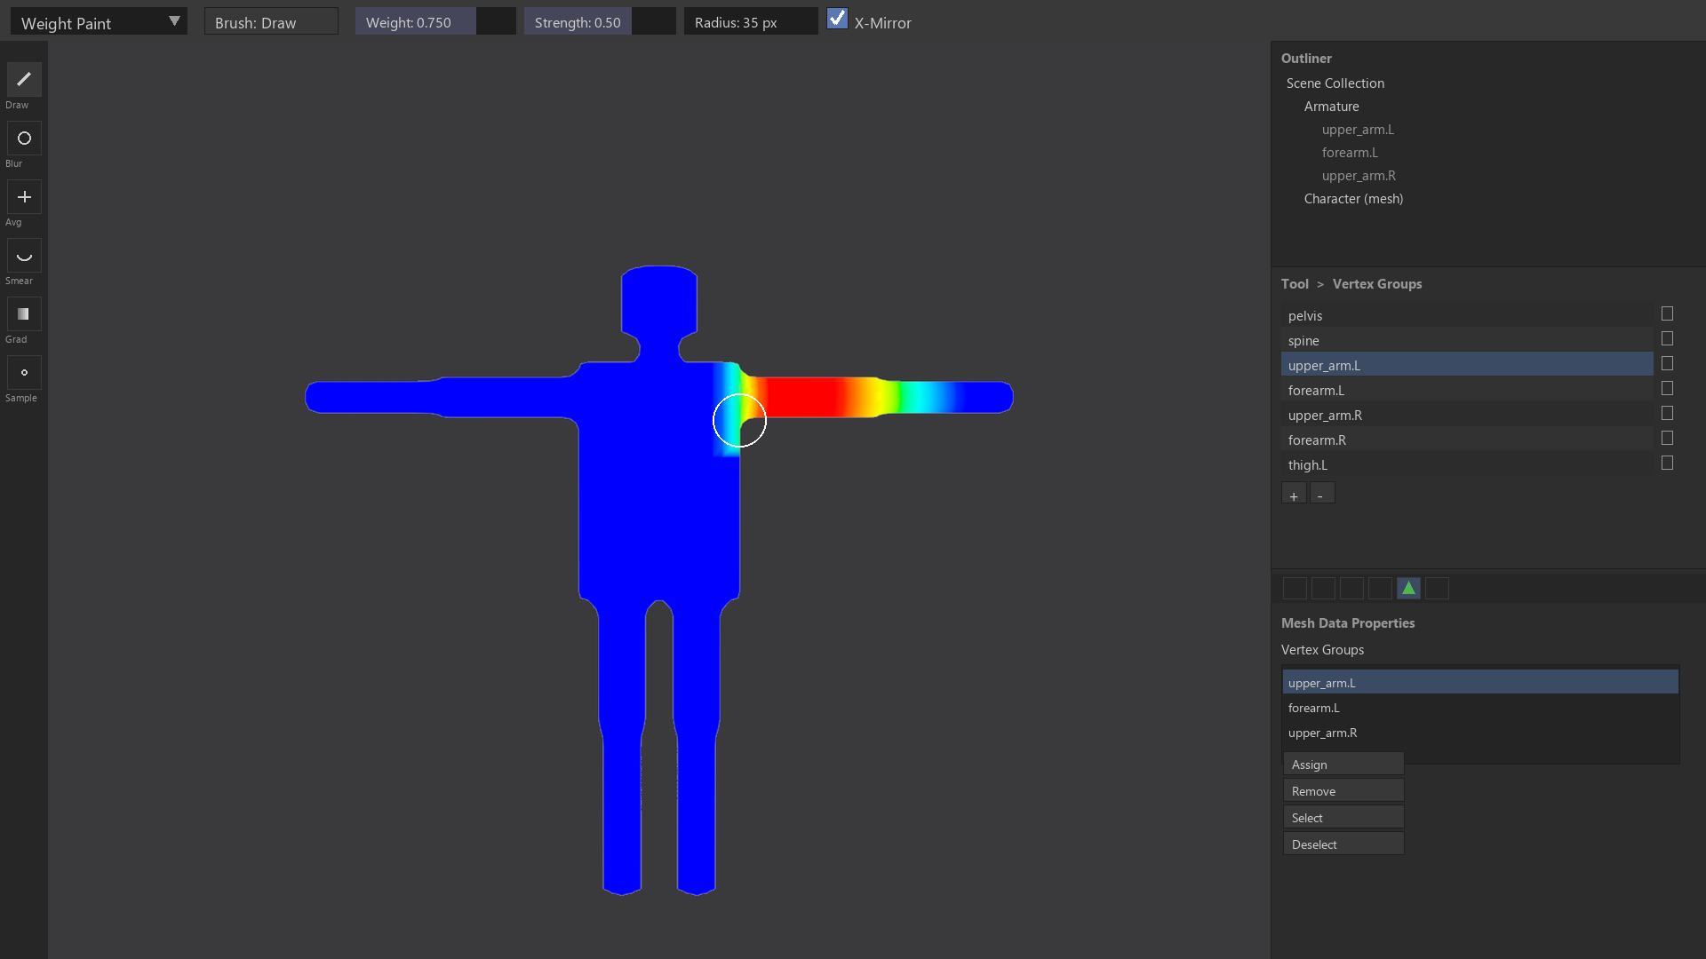Select pelvis in Tool Vertex Groups list
Screen dimensions: 1706x959
[1467, 315]
